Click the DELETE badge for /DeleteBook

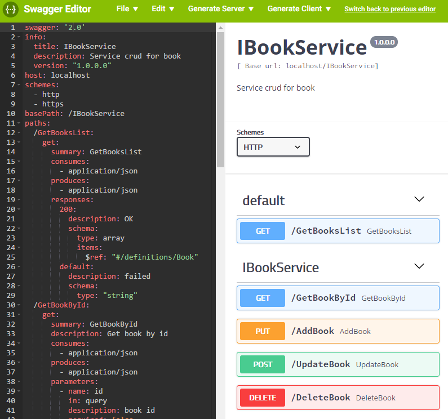coord(263,397)
